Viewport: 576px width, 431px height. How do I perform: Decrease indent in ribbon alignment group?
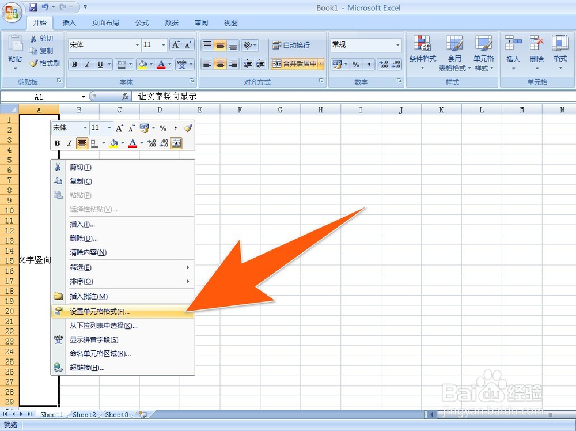[248, 64]
